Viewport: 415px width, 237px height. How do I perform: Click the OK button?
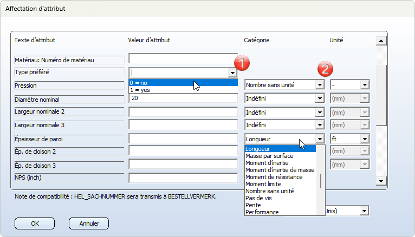pyautogui.click(x=35, y=223)
